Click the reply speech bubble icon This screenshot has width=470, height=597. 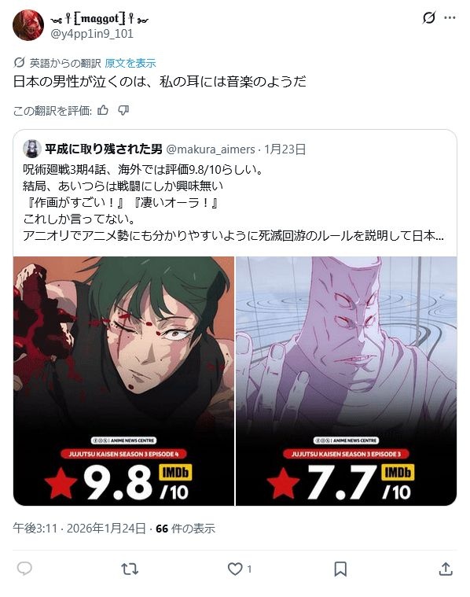pyautogui.click(x=24, y=569)
